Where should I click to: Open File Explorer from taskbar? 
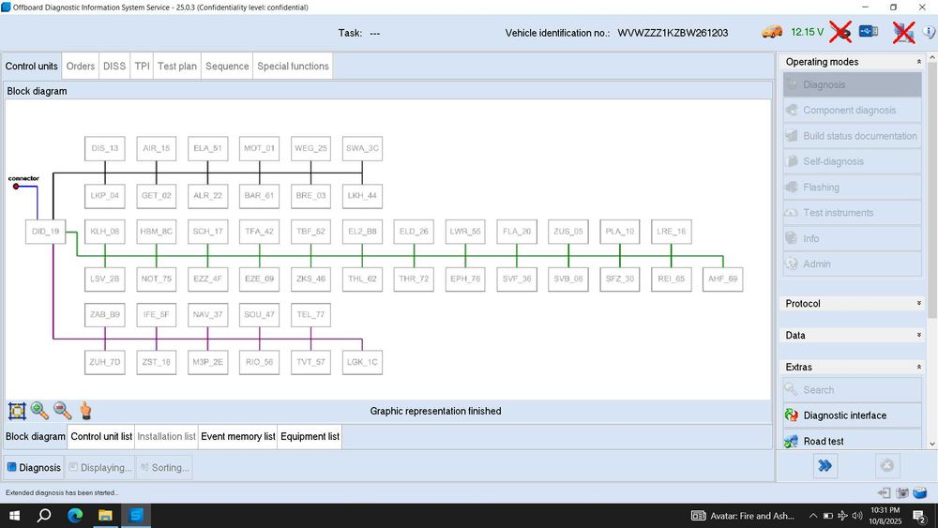click(105, 516)
